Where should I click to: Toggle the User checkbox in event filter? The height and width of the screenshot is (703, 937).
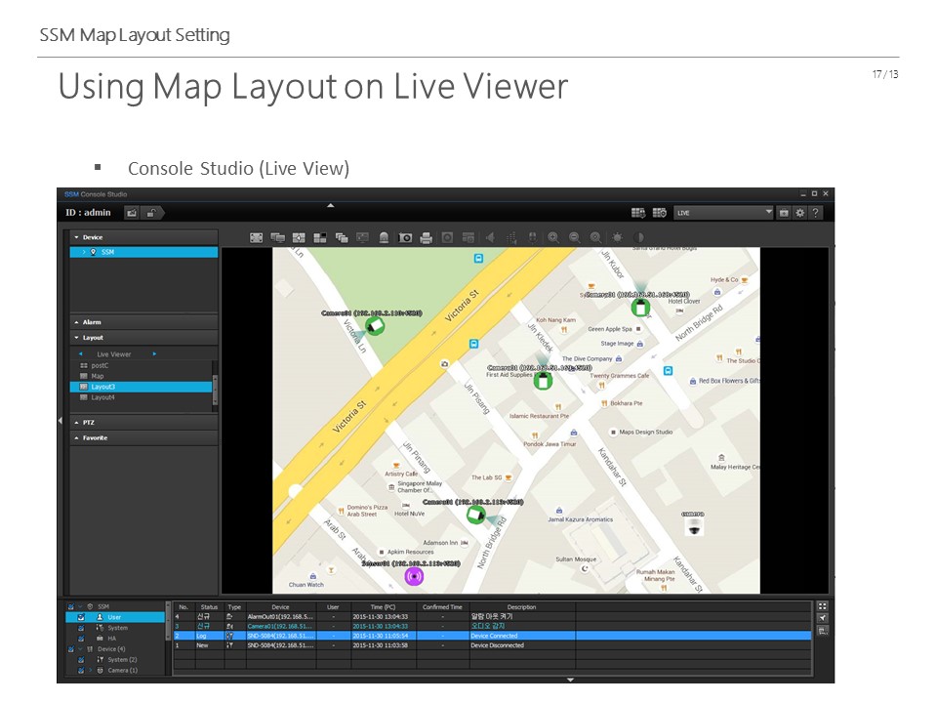click(x=81, y=617)
